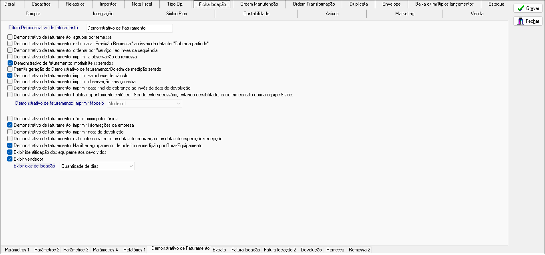Open the 'Imprimir Modelo' combo box
This screenshot has width=545, height=255.
(x=145, y=104)
